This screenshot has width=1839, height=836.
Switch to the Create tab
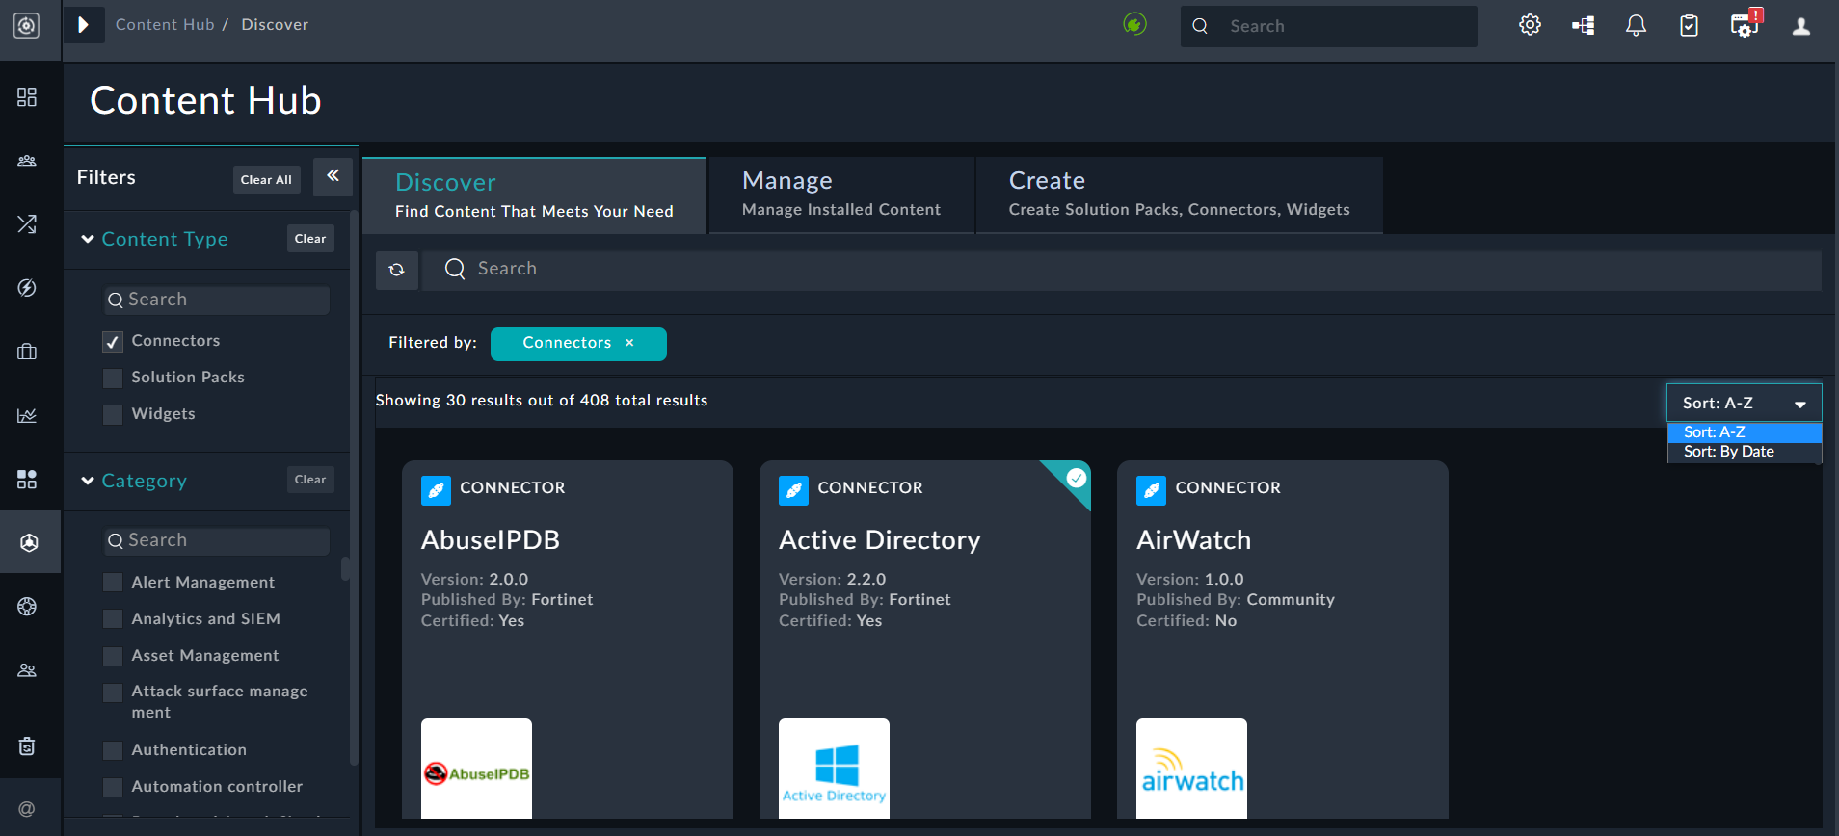tap(1178, 194)
